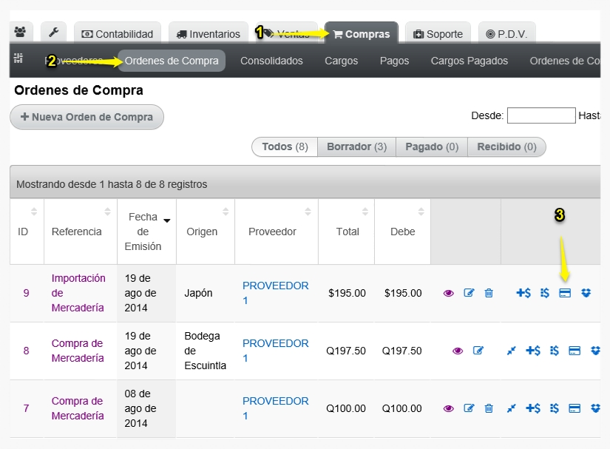This screenshot has width=610, height=449.
Task: Open Compra de Mercadería link for order 8
Action: pyautogui.click(x=78, y=351)
